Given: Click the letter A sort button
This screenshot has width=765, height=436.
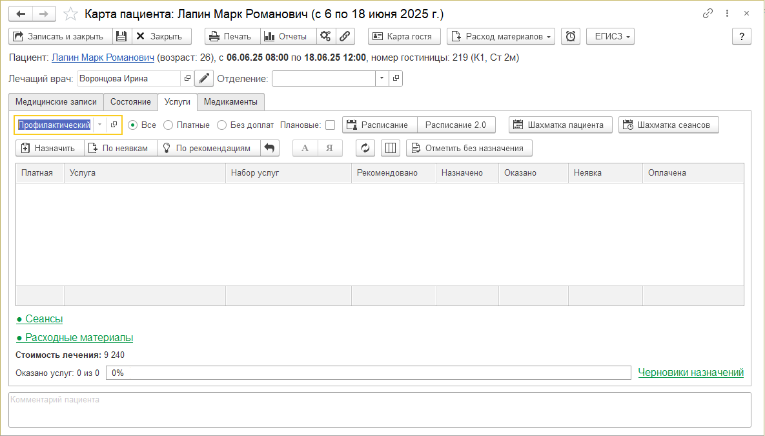Looking at the screenshot, I should 305,148.
